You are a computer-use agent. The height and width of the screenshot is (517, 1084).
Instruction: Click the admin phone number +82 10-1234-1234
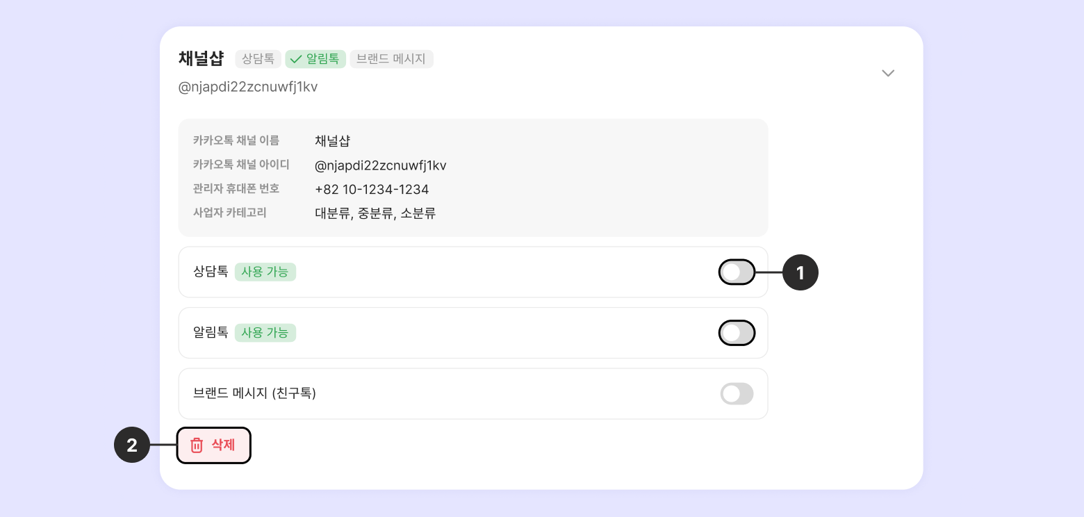[371, 189]
